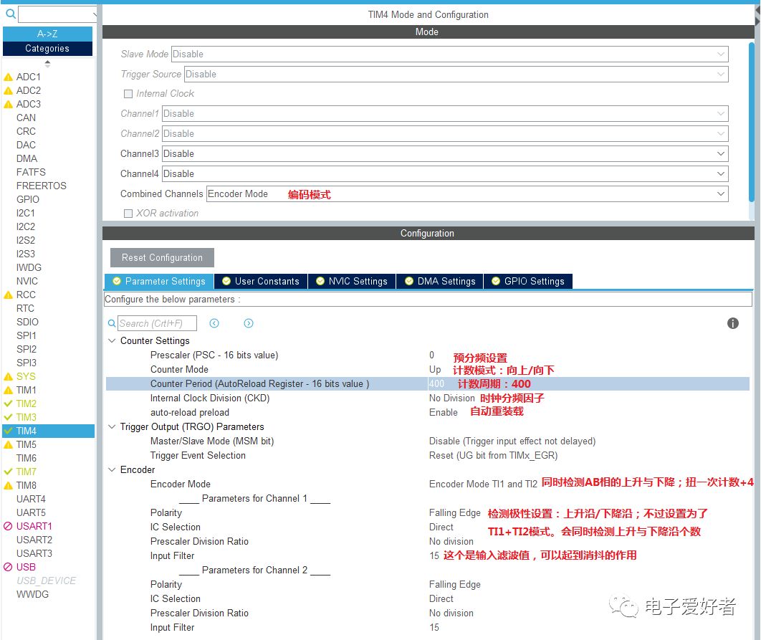761x640 pixels.
Task: Switch to A->Z sorting tab
Action: click(x=47, y=34)
